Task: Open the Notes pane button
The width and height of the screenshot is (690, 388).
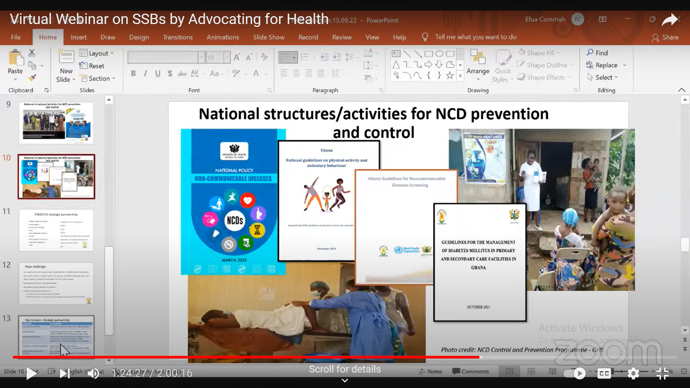Action: pyautogui.click(x=431, y=371)
